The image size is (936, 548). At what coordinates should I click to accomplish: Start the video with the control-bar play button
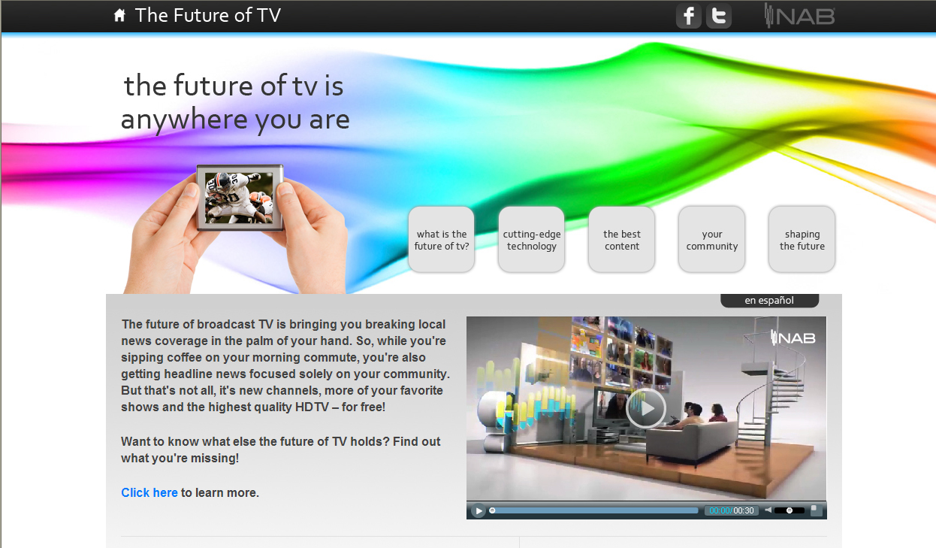pos(479,511)
